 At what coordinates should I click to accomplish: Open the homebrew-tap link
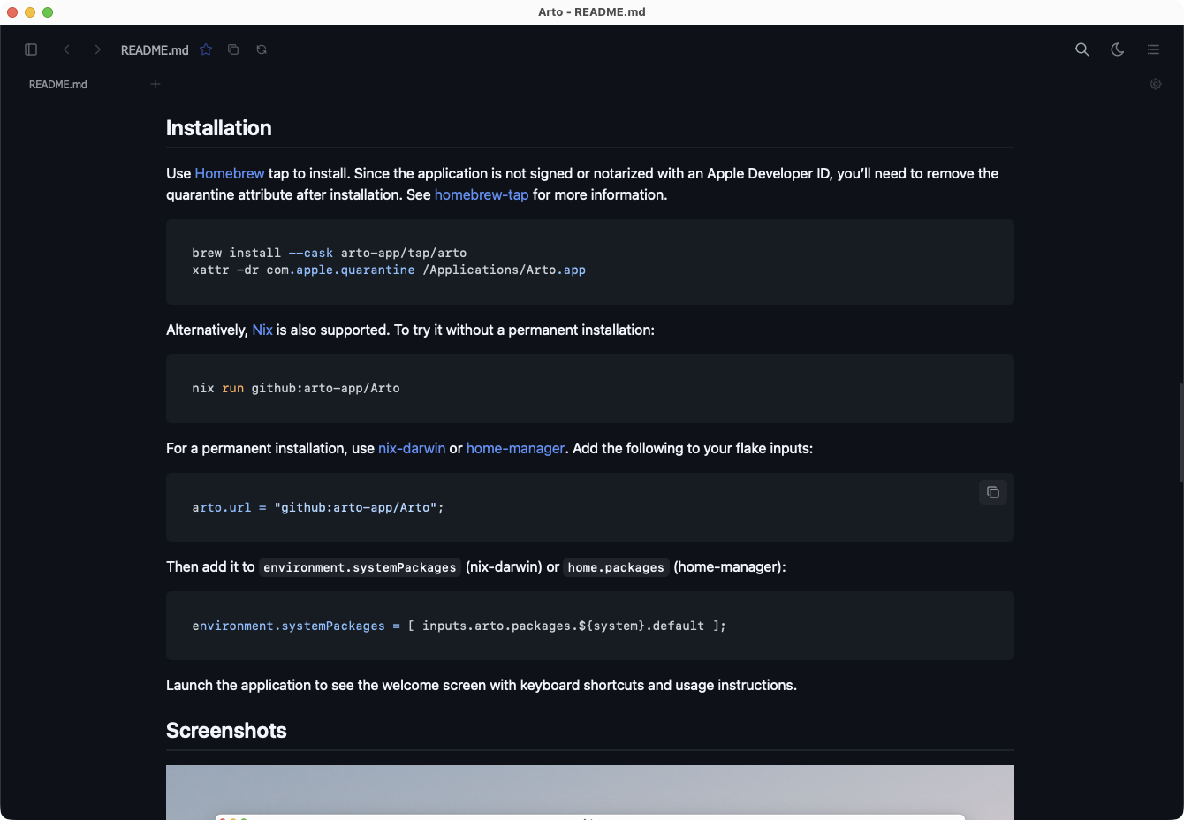tap(482, 194)
